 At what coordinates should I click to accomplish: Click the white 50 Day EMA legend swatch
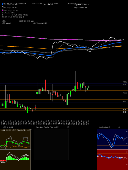(3, 7)
